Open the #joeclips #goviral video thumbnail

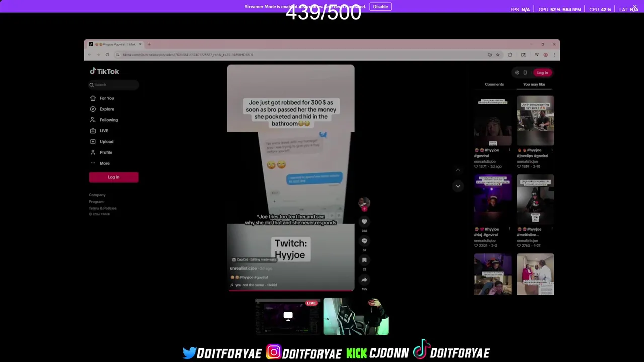tap(535, 120)
